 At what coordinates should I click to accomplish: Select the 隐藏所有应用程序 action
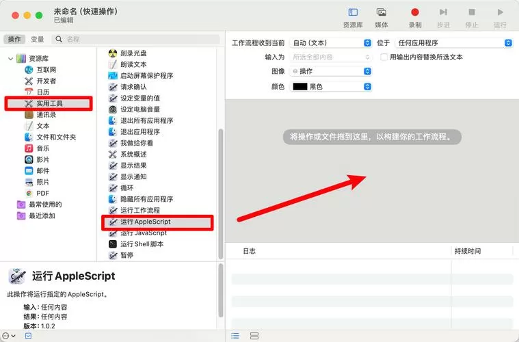point(141,199)
